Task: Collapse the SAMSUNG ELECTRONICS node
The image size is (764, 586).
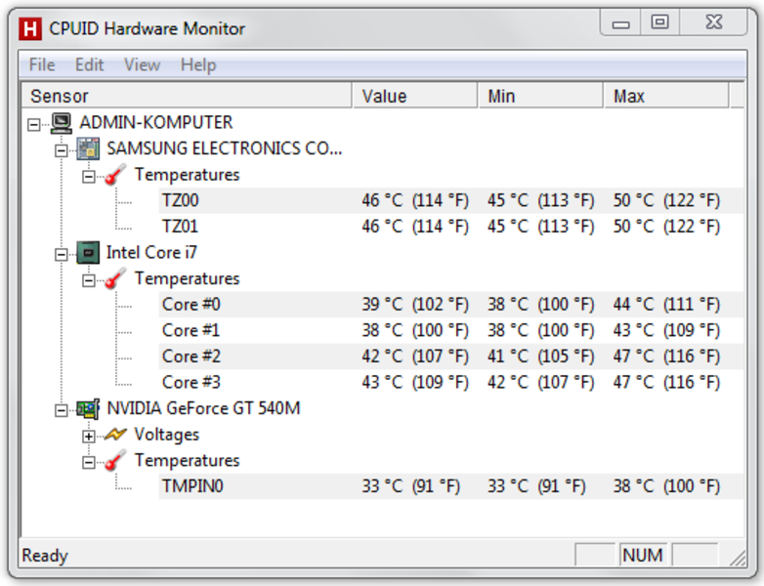Action: 61,150
